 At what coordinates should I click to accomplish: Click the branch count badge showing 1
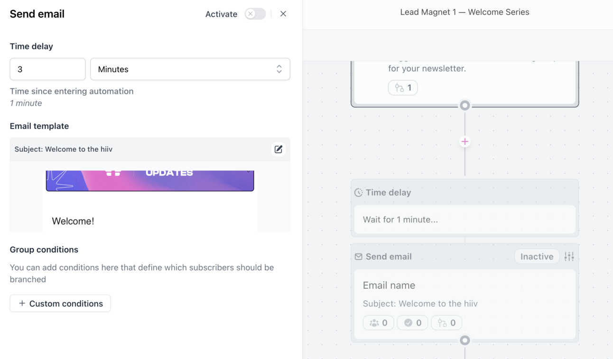point(403,88)
